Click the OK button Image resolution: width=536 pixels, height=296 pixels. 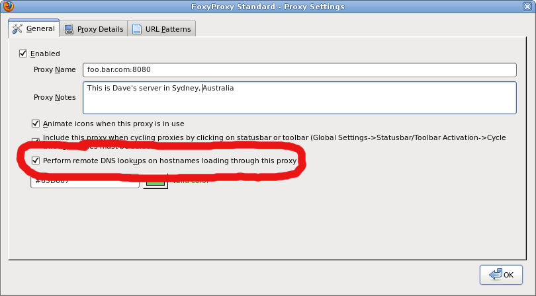pos(501,275)
